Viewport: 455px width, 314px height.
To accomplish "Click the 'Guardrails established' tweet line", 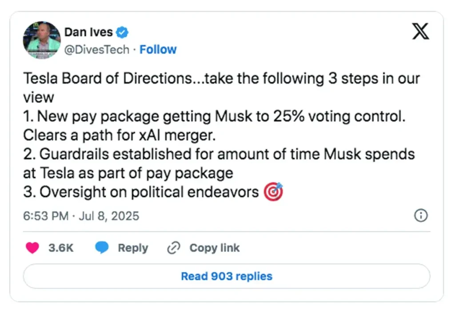I will click(x=219, y=154).
